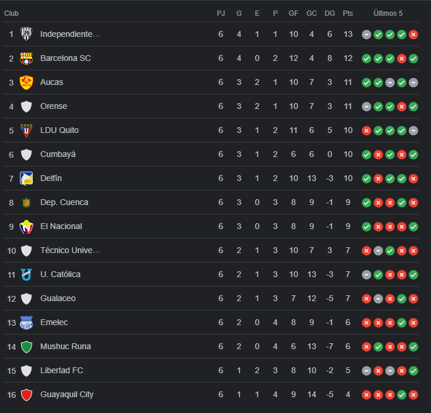
Task: Open the Orense team link
Action: coord(53,106)
